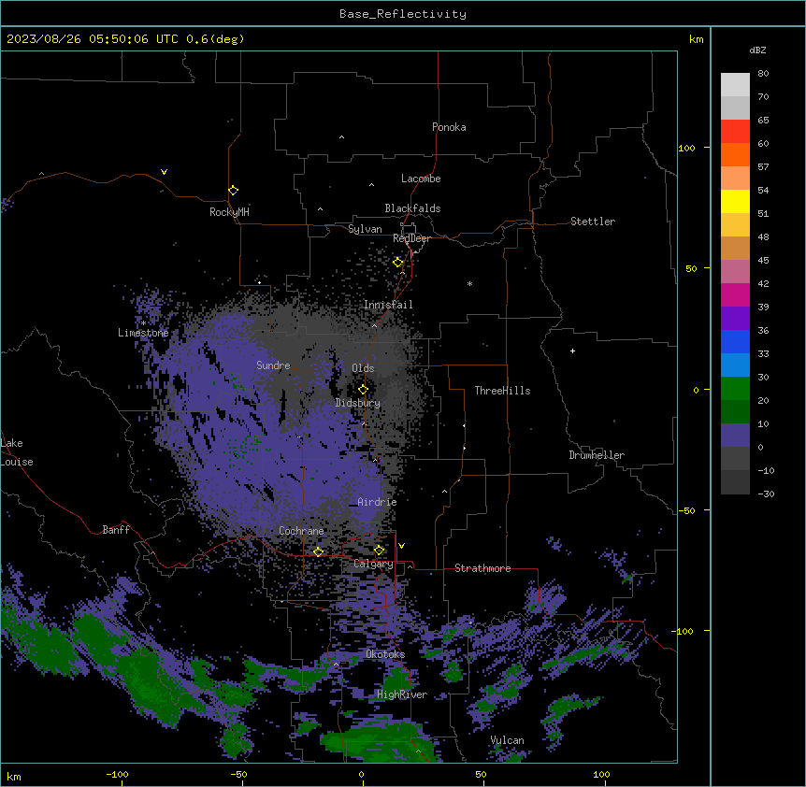Click the Sylvan label
Screen dimensions: 806x787
pos(365,229)
